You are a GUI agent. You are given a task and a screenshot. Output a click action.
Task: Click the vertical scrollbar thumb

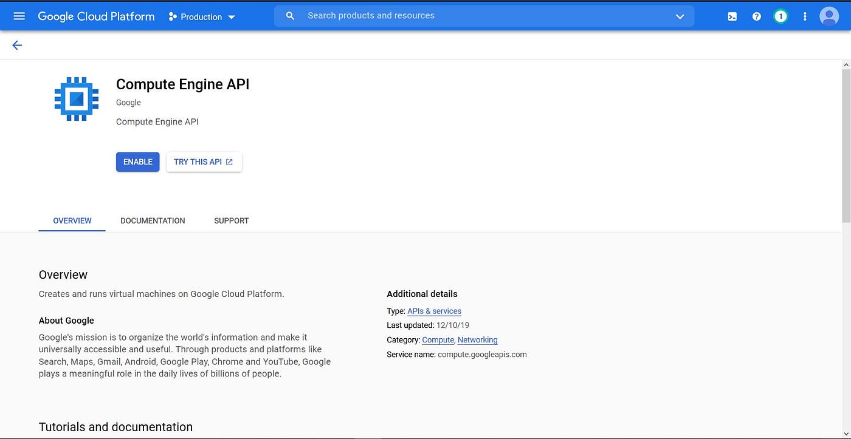pos(846,146)
